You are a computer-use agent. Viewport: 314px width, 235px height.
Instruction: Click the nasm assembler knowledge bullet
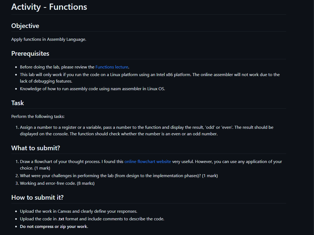coord(92,89)
